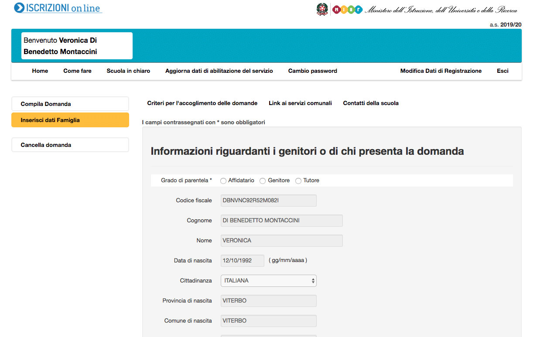Open Link ai servizi comunali
The width and height of the screenshot is (554, 337).
pyautogui.click(x=300, y=103)
